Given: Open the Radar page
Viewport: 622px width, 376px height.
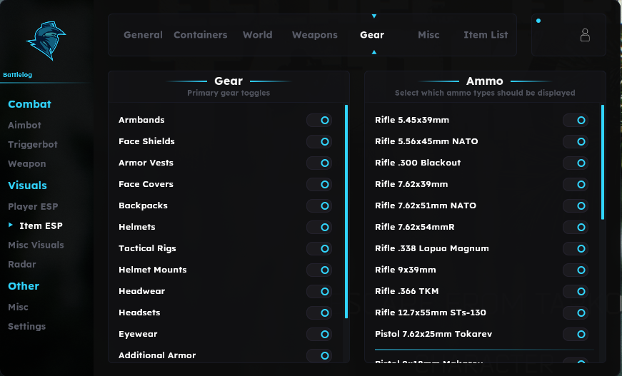Looking at the screenshot, I should [22, 264].
